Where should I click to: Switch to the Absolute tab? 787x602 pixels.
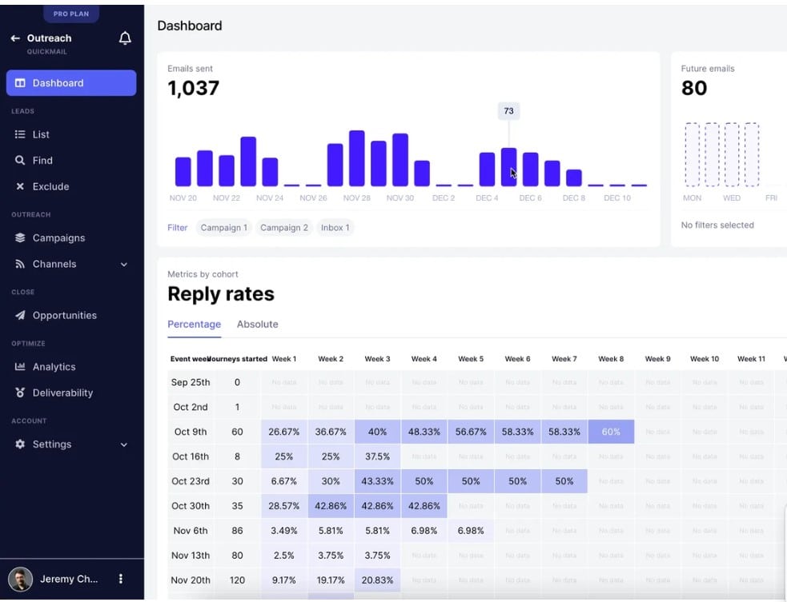click(257, 324)
